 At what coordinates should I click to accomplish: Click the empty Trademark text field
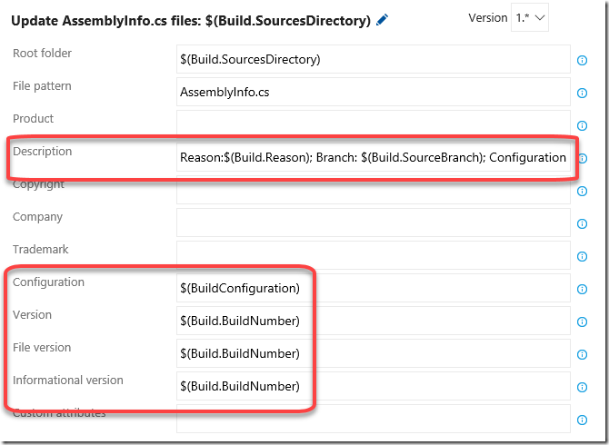tap(374, 255)
